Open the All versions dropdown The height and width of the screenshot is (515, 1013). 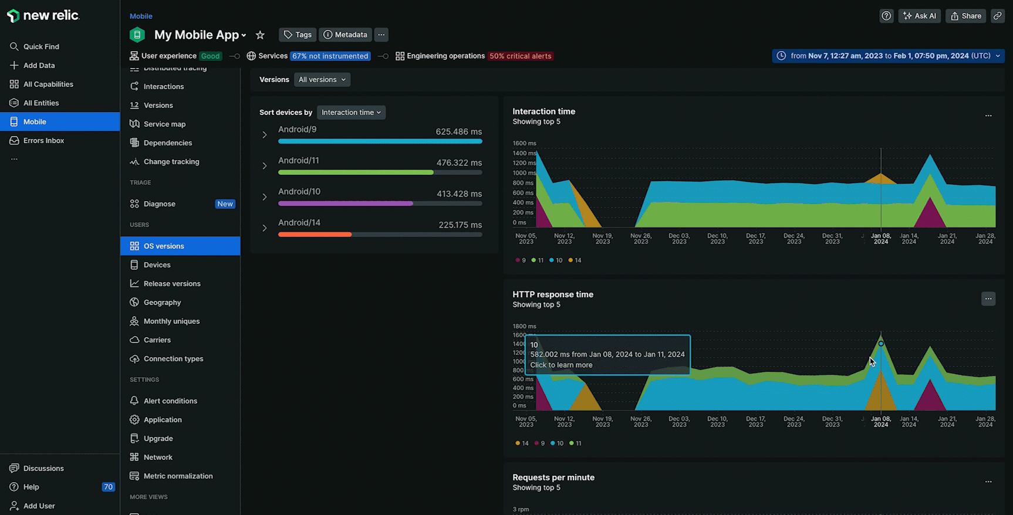tap(322, 80)
